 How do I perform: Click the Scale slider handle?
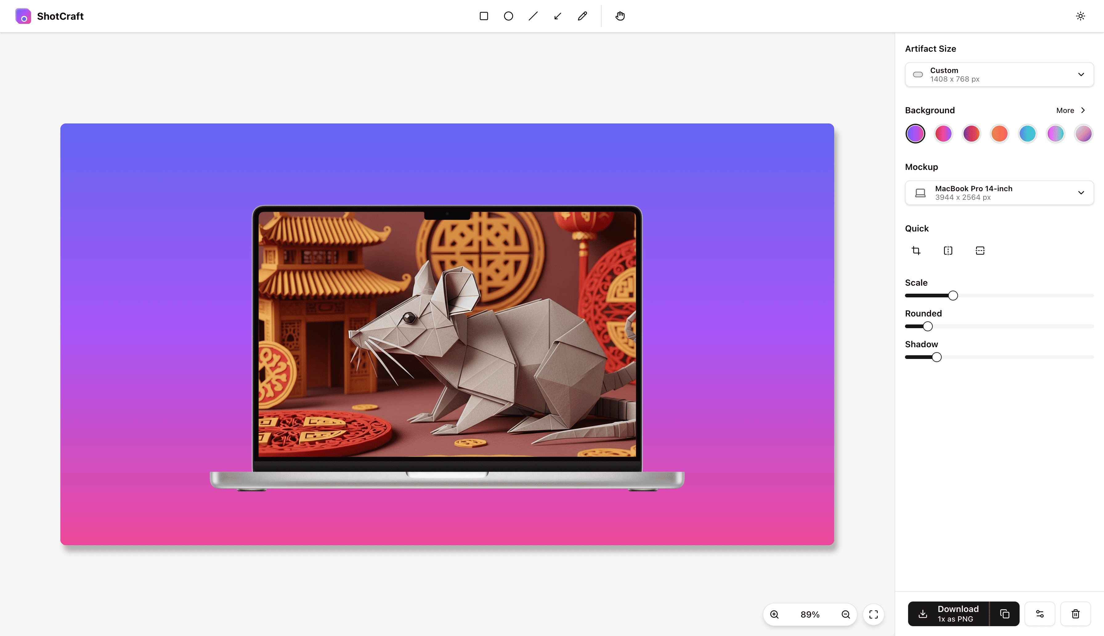(x=953, y=296)
